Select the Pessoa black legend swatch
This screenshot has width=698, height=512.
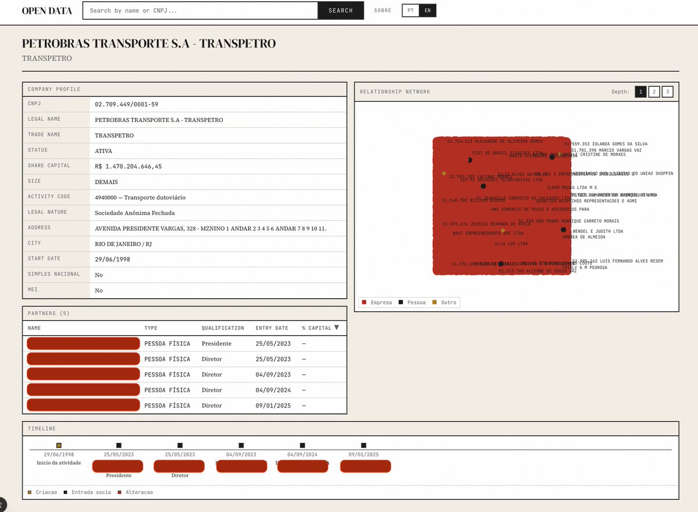tap(400, 302)
